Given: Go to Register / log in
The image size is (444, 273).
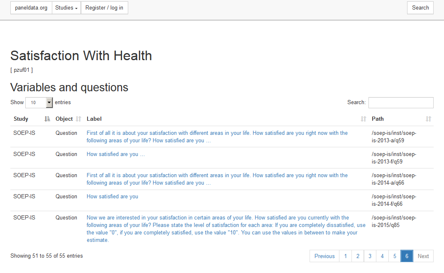Looking at the screenshot, I should [x=104, y=7].
